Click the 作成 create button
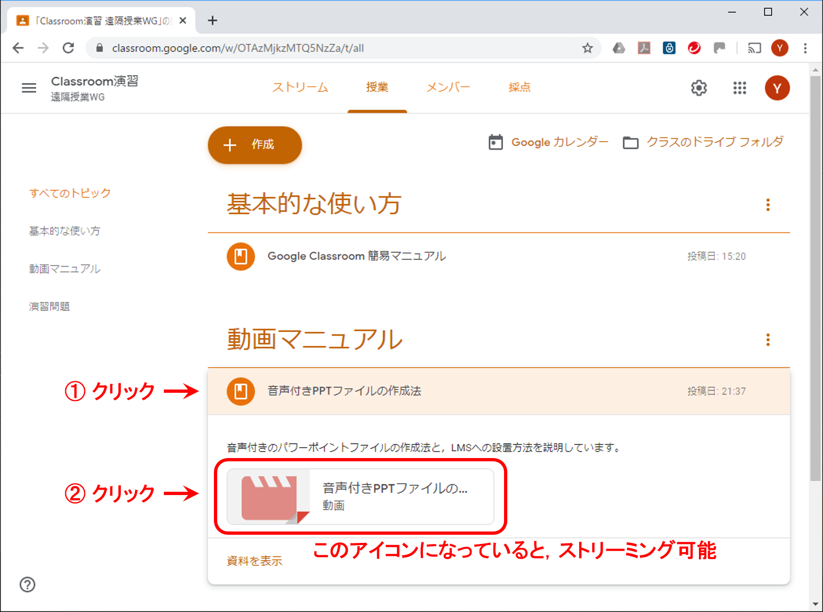 255,145
